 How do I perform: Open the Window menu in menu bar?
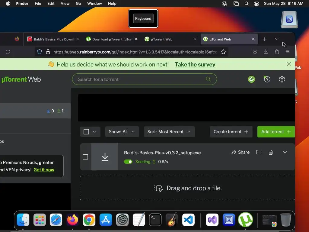[x=94, y=3]
